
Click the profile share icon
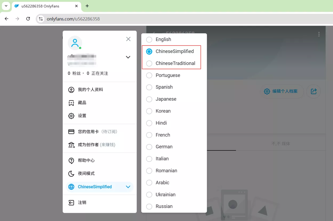pos(314,91)
